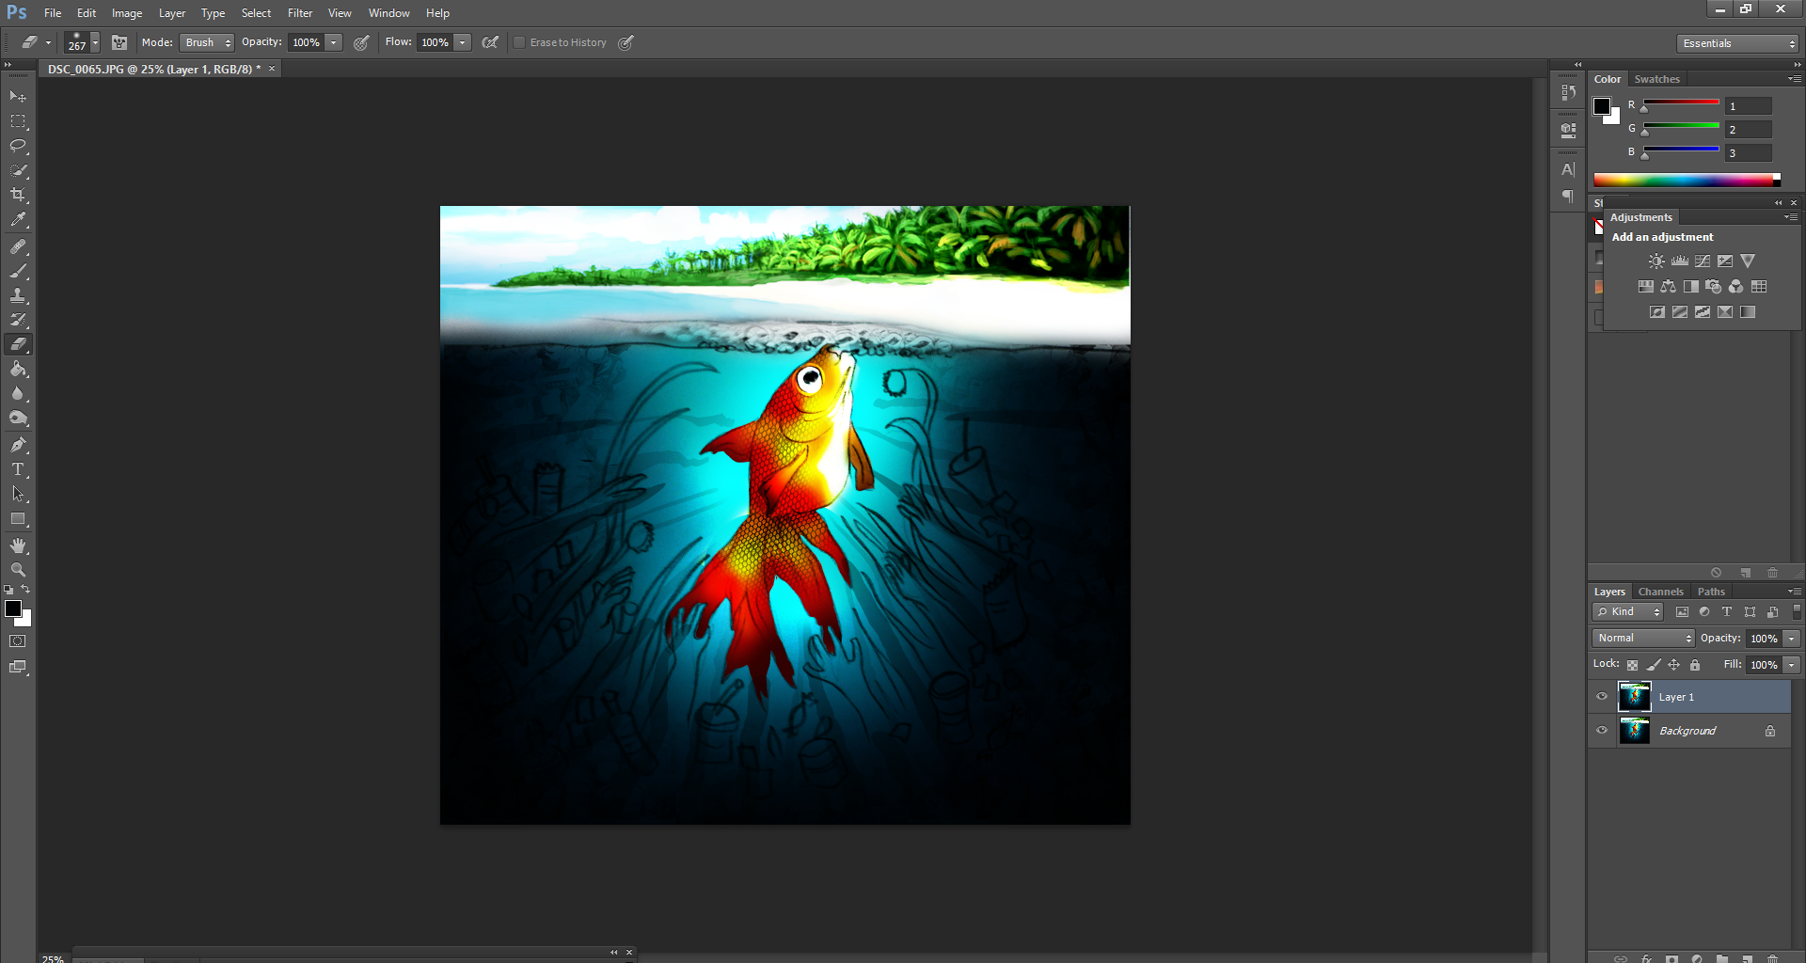Click the R value input field
1806x963 pixels.
(1749, 106)
